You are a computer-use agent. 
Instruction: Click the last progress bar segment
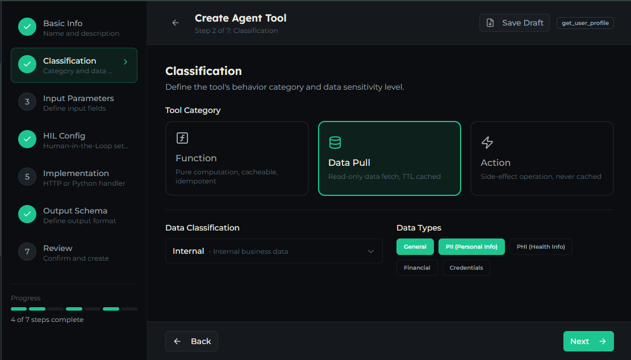[129, 309]
